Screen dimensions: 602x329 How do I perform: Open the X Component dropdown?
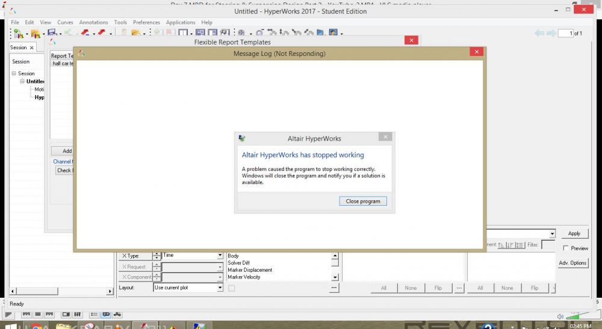click(x=220, y=277)
